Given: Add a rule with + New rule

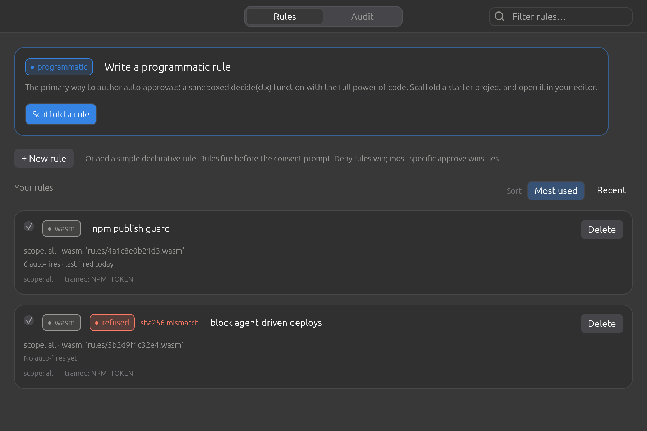Looking at the screenshot, I should (44, 158).
